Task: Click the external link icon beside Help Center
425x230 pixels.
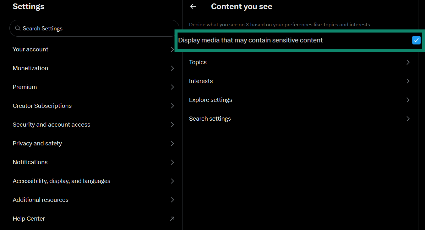Action: 172,218
